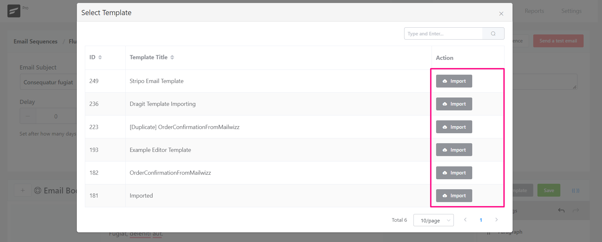Image resolution: width=602 pixels, height=242 pixels.
Task: Open the Reports menu
Action: [534, 11]
